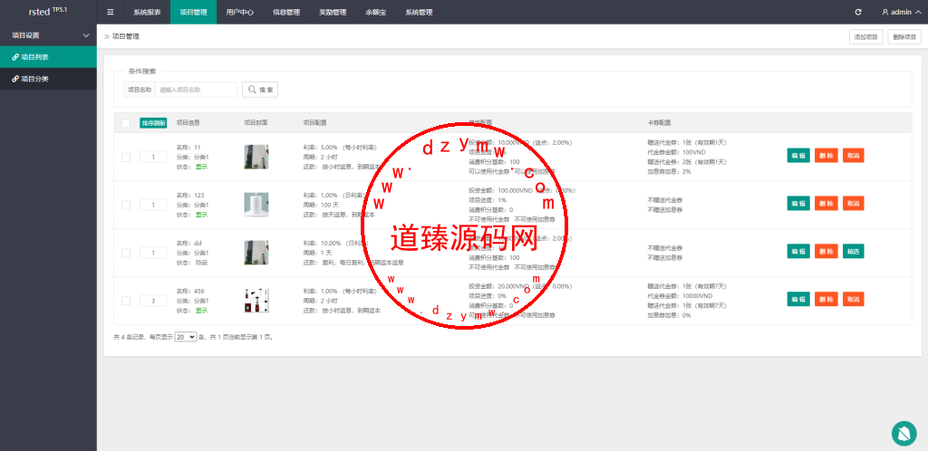This screenshot has height=451, width=928.
Task: Click sort order field of project dd
Action: click(153, 253)
